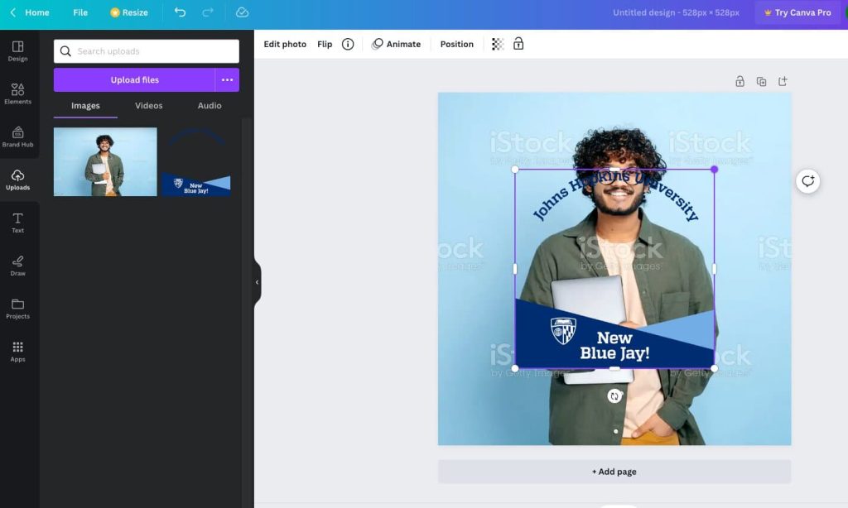Open the Animate options

click(x=397, y=45)
